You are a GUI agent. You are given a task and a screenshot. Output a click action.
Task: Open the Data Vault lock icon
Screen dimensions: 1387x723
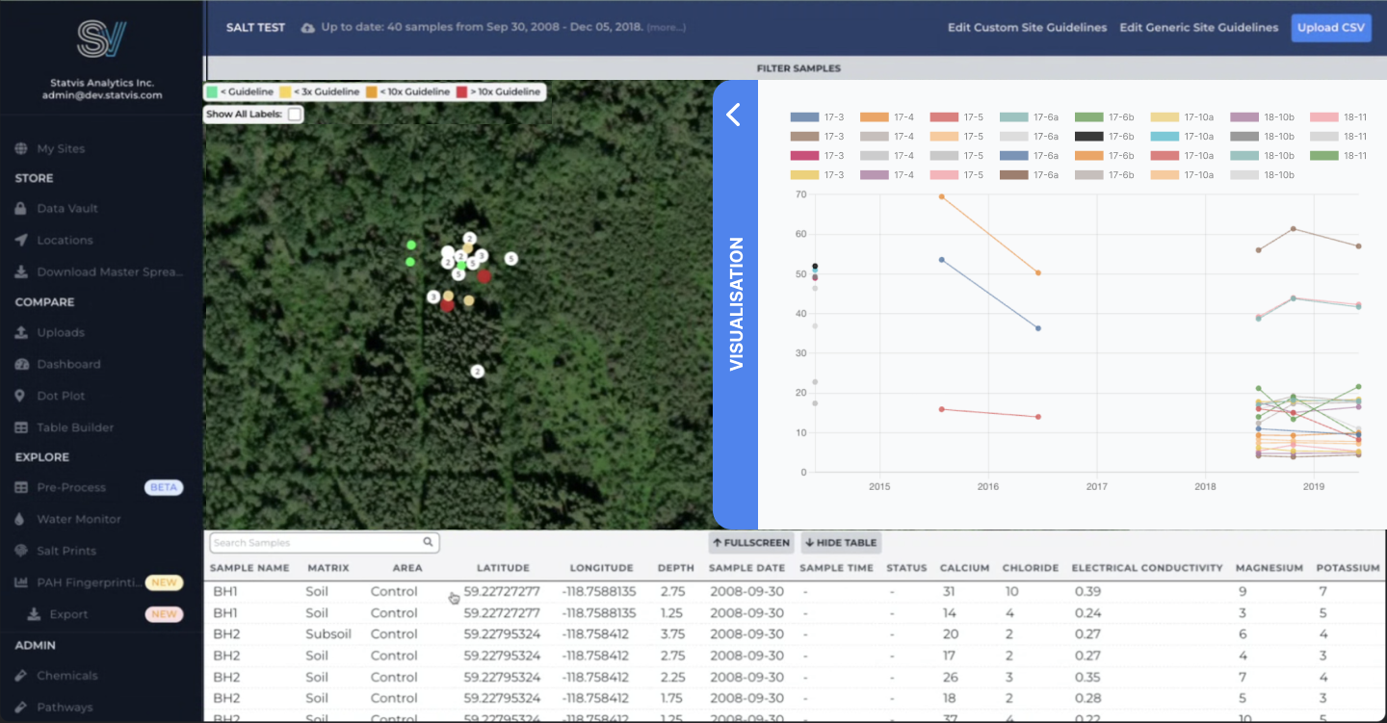(x=21, y=209)
